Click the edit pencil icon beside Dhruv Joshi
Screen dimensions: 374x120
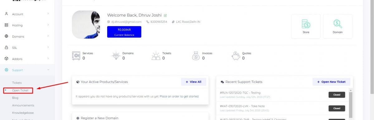tap(165, 15)
